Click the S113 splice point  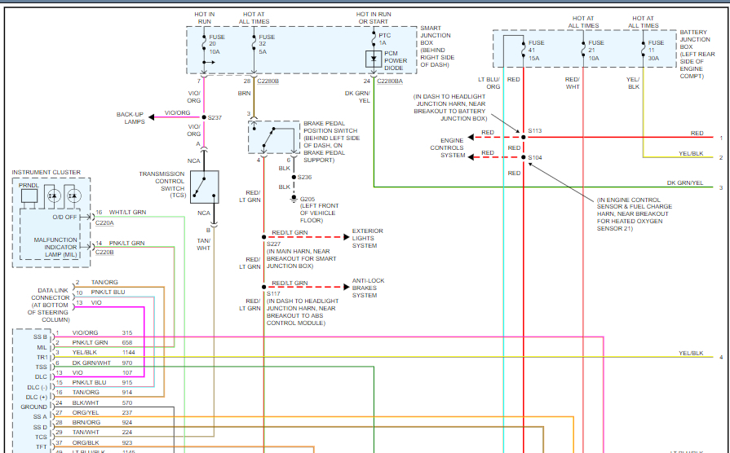[x=522, y=137]
